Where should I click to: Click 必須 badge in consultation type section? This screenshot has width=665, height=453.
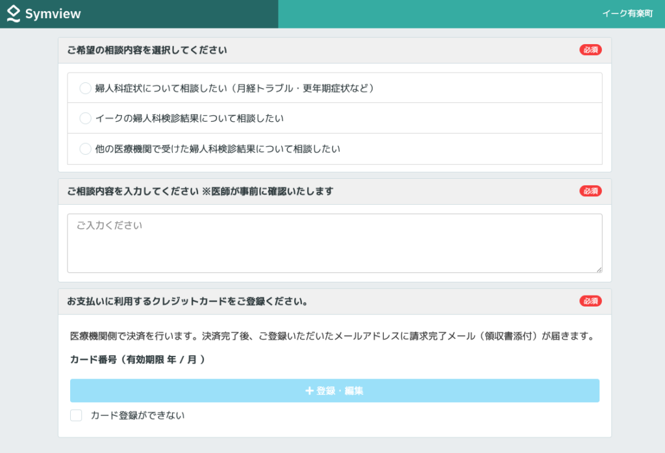point(590,50)
